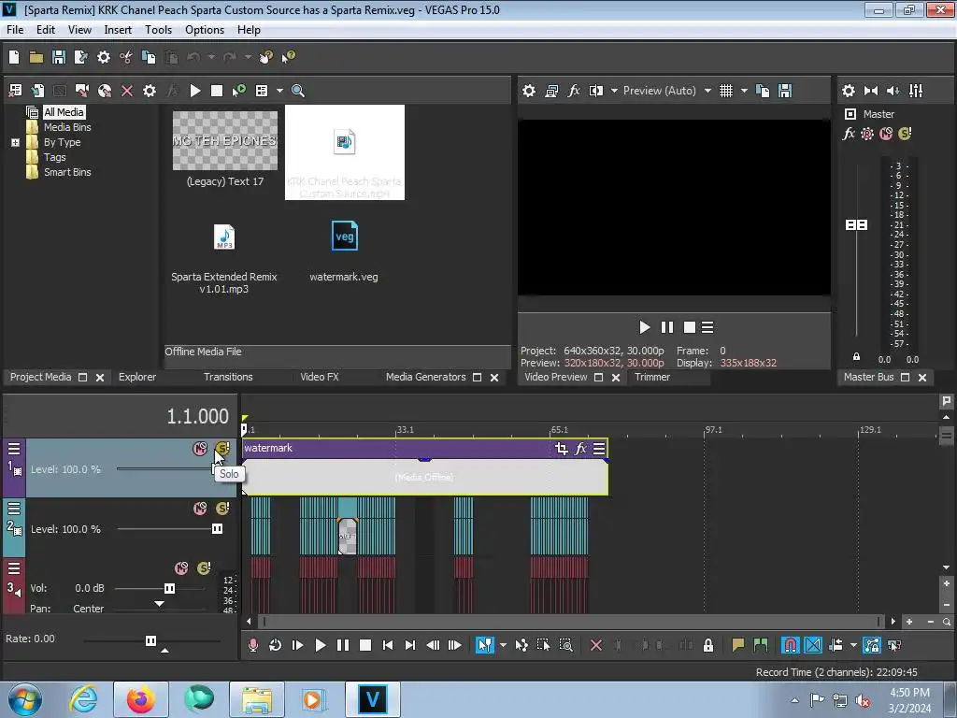Toggle preview Overlays grid icon
Viewport: 957px width, 718px height.
pyautogui.click(x=725, y=91)
